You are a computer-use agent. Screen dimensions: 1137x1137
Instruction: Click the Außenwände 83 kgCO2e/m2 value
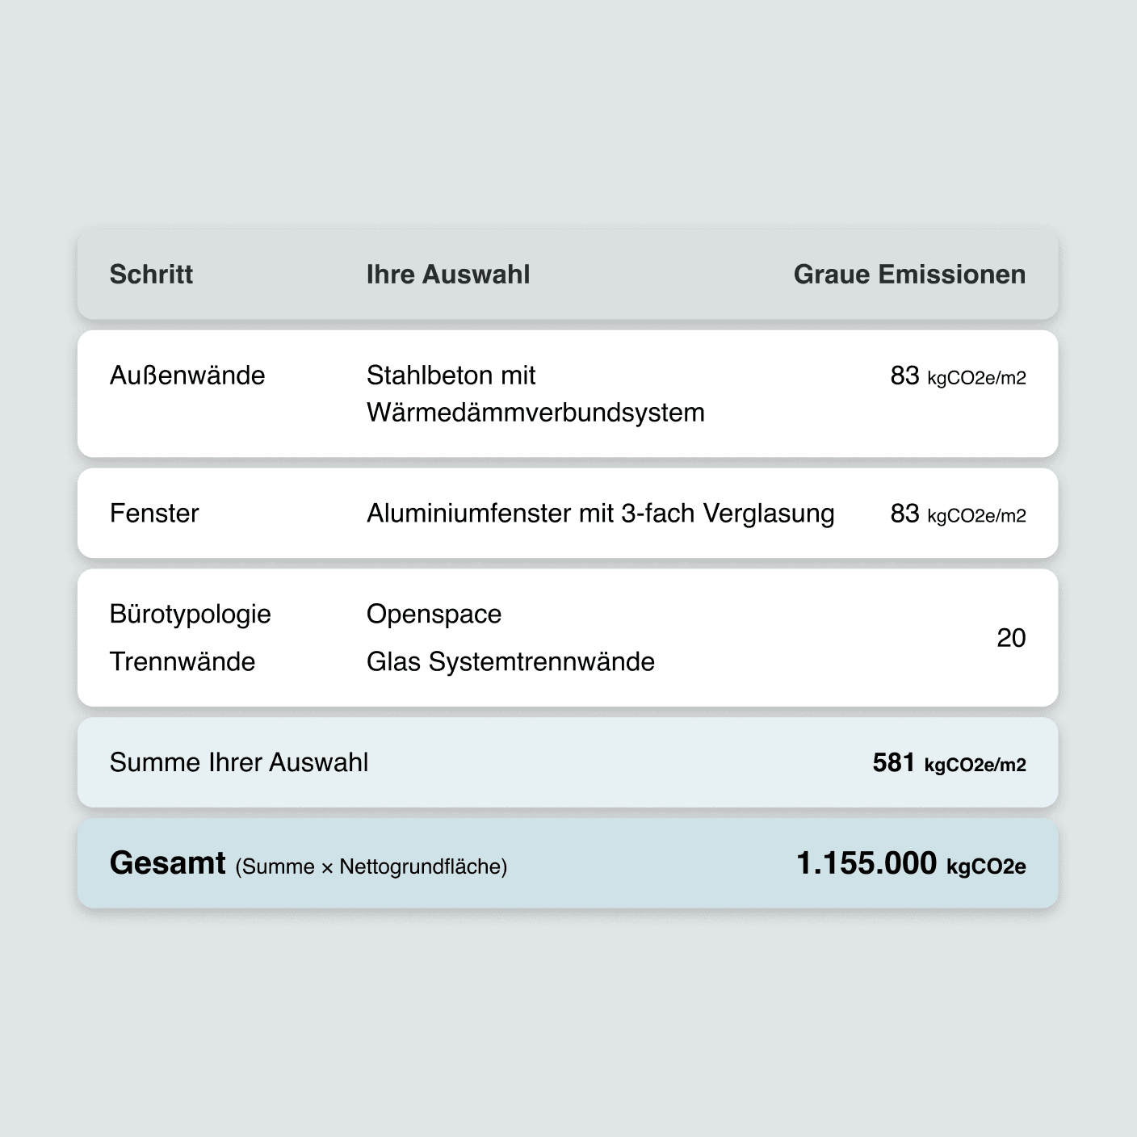click(x=958, y=376)
